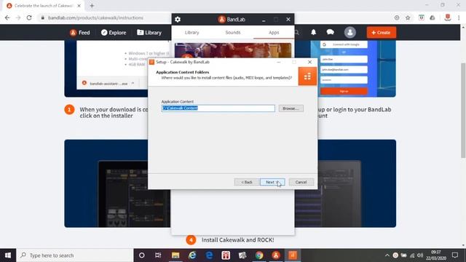The width and height of the screenshot is (466, 262).
Task: Open Feed on BandLab website
Action: 80,33
